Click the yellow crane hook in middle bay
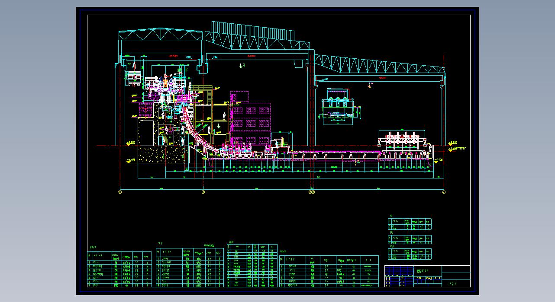 242,66
